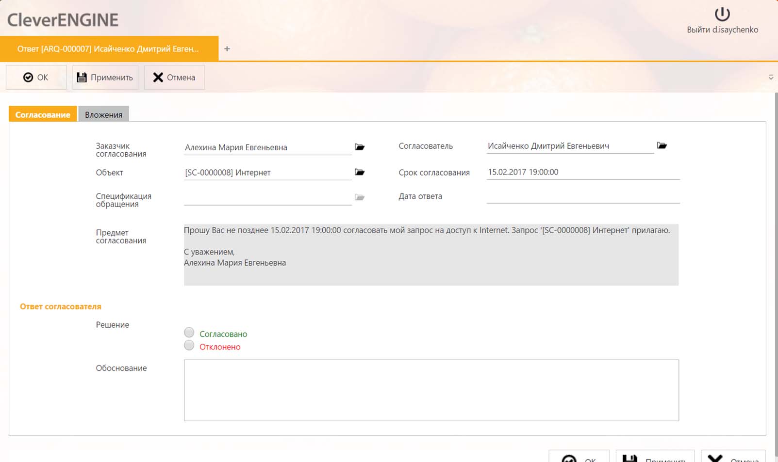This screenshot has width=778, height=462.
Task: Expand the toolbar collapse chevron at right
Action: tap(771, 78)
